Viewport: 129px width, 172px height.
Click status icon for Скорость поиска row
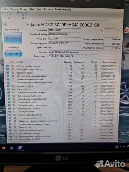9,86
